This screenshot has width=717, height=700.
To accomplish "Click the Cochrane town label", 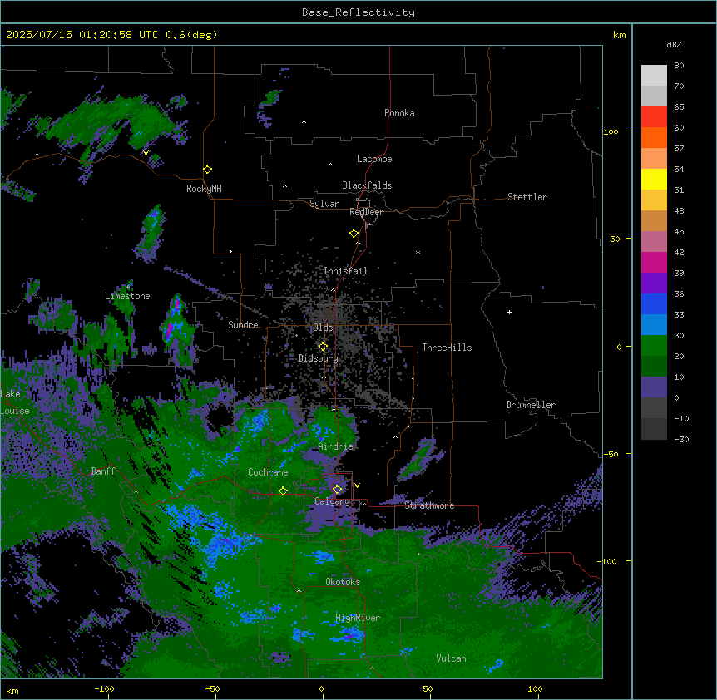I will coord(268,472).
